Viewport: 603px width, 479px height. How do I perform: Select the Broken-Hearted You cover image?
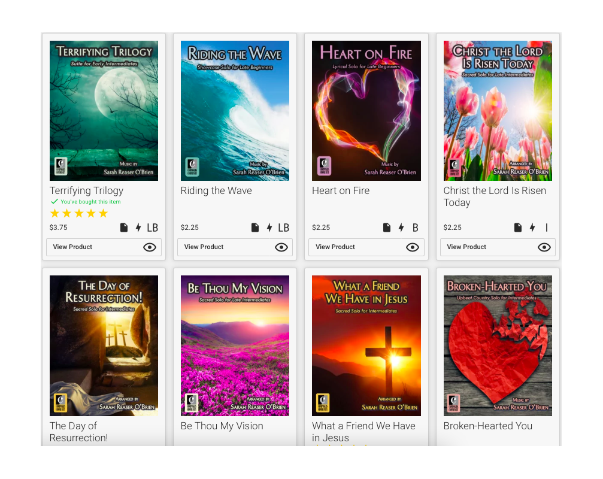point(498,345)
